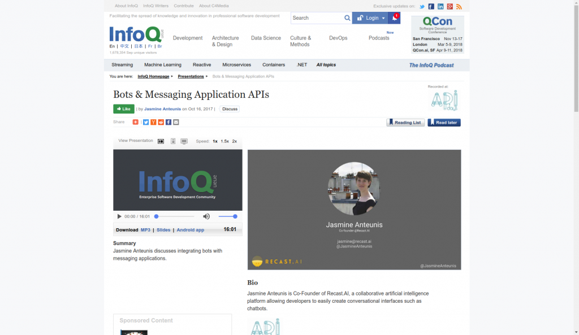Mute the video with the speaker icon

coord(206,216)
